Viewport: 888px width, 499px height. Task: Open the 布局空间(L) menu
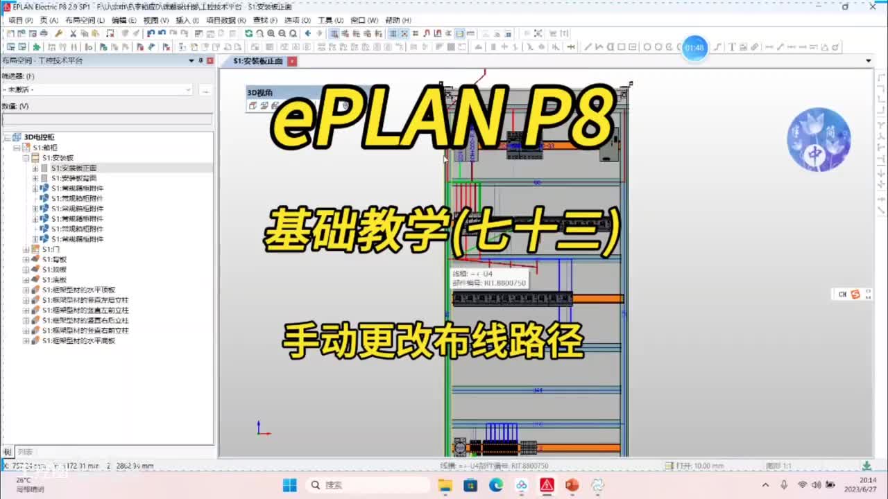click(85, 20)
